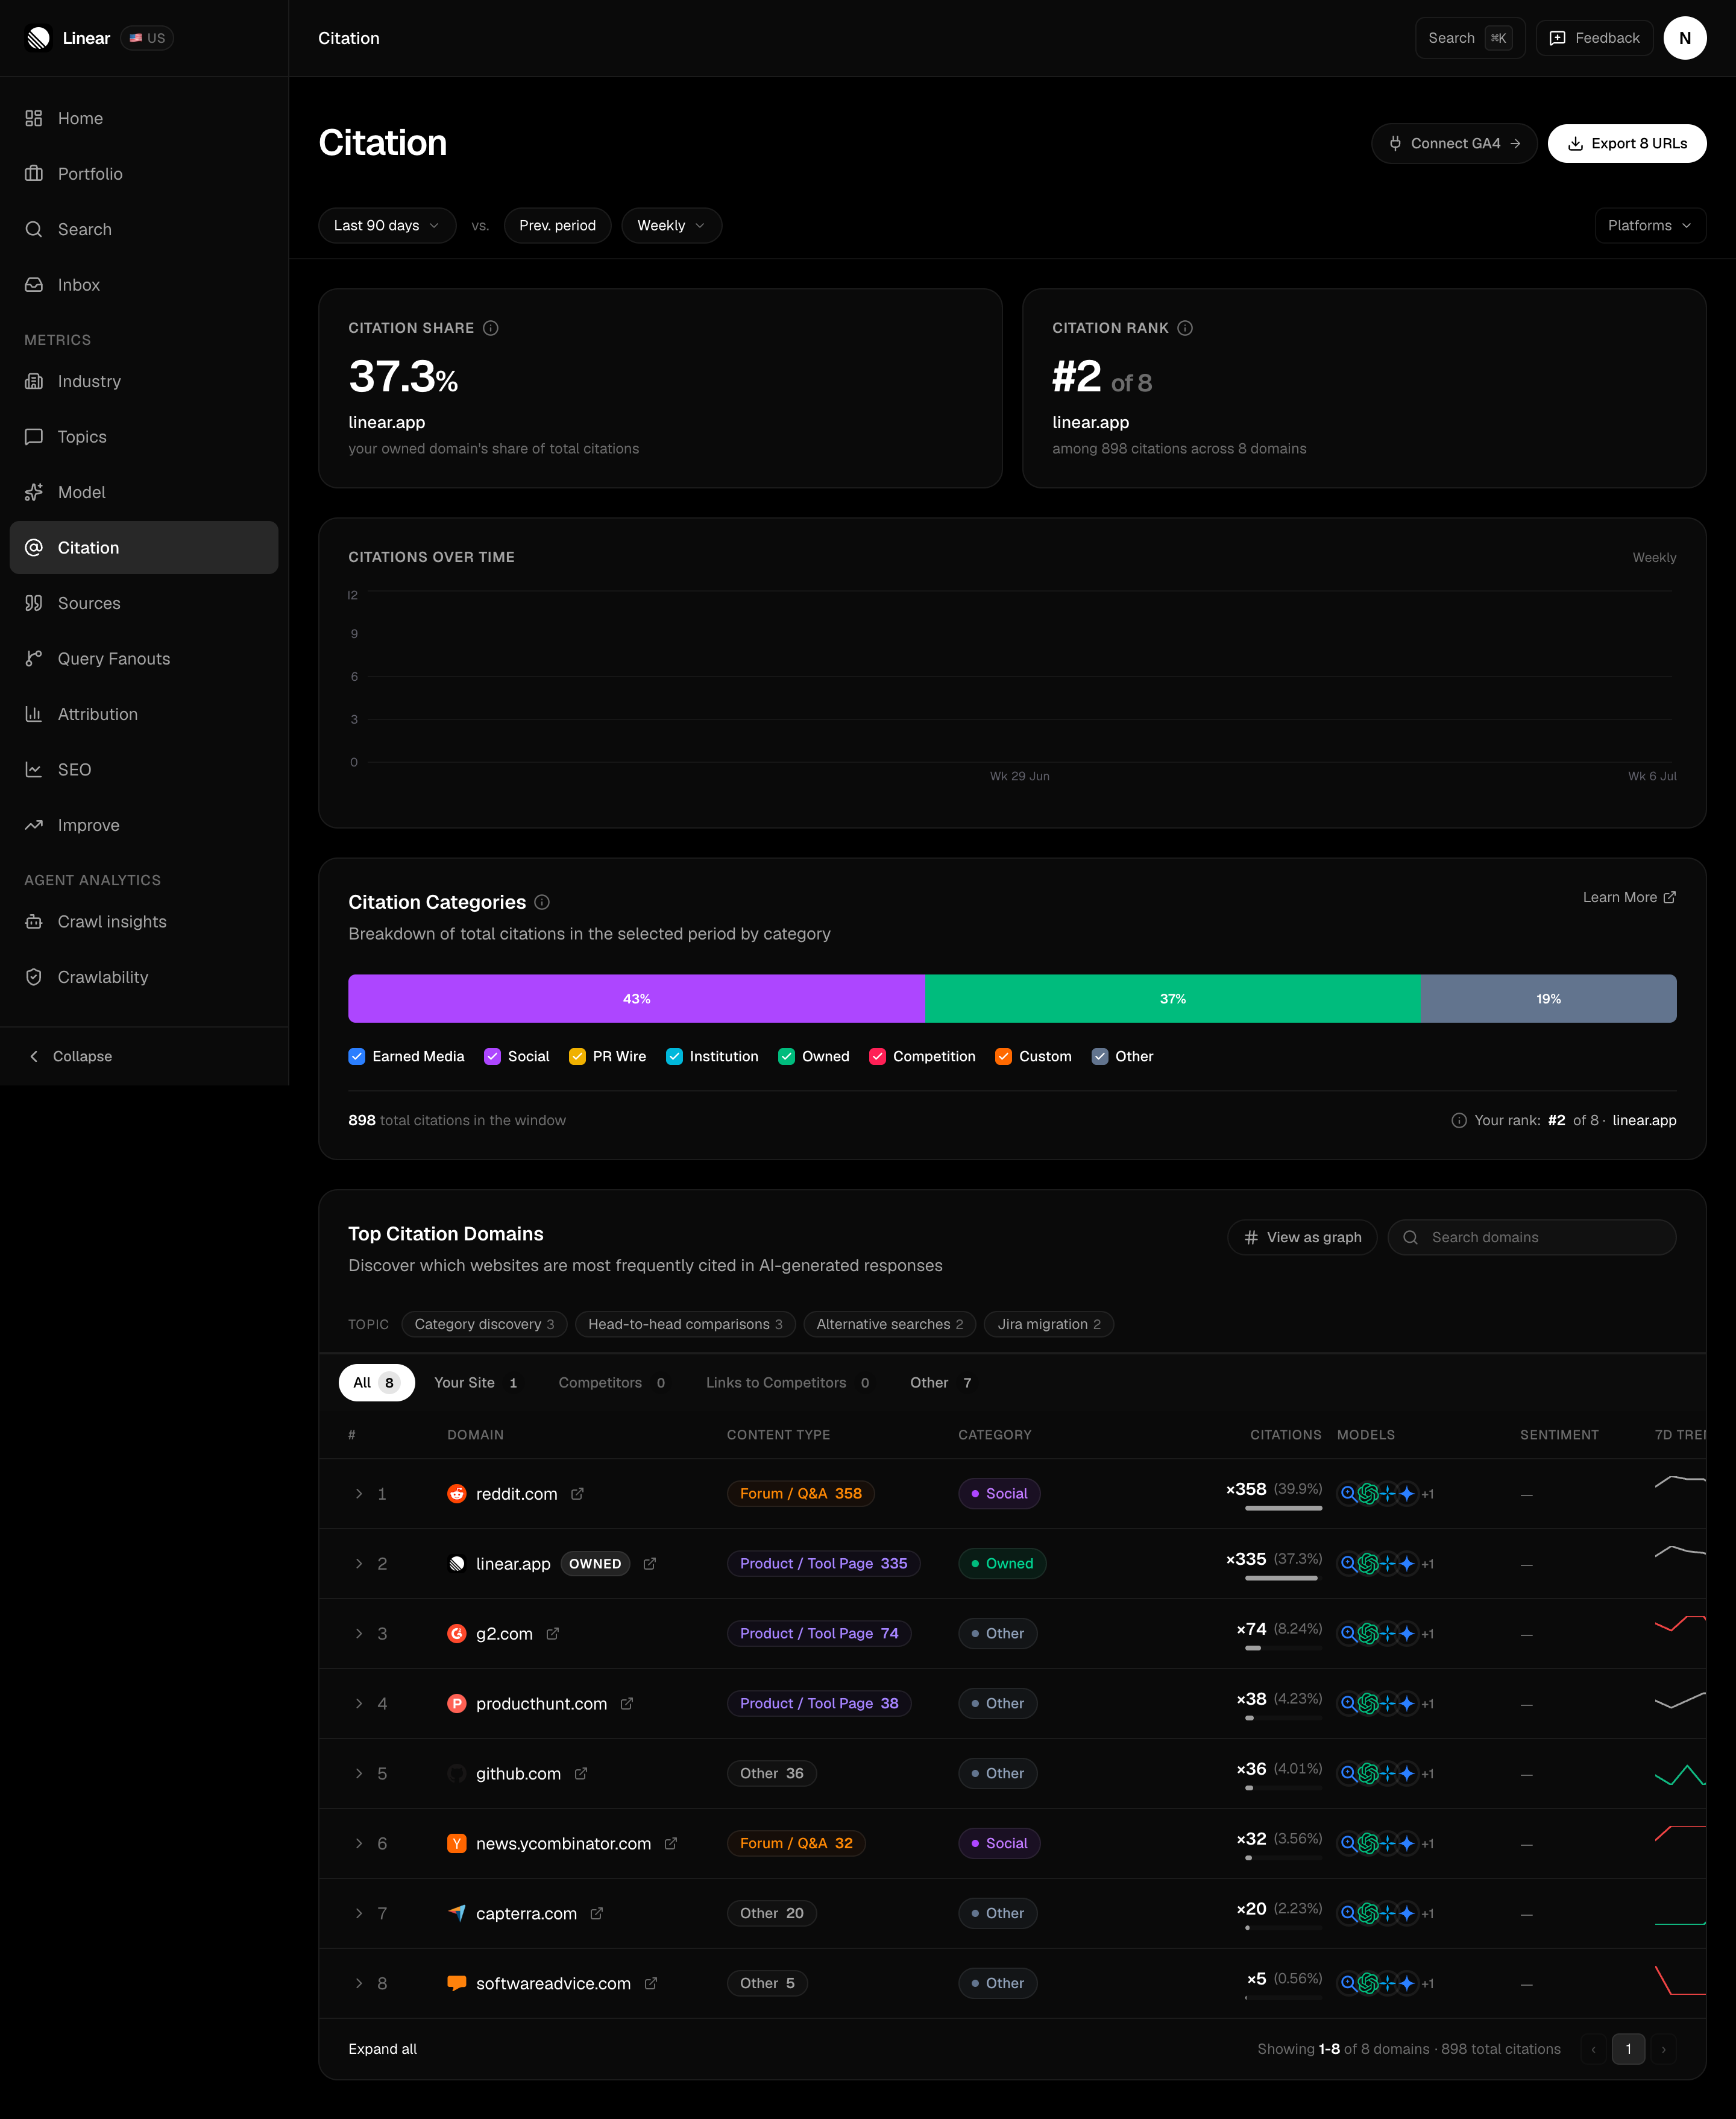
Task: Uncheck the Other category checkbox
Action: 1099,1056
